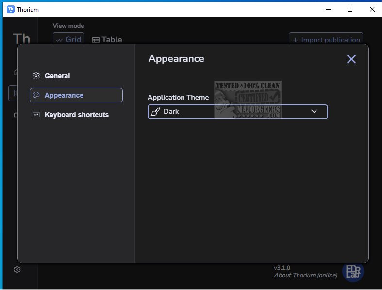Screen dimensions: 382x290
Task: Click the v3.1.0 version text
Action: point(282,268)
